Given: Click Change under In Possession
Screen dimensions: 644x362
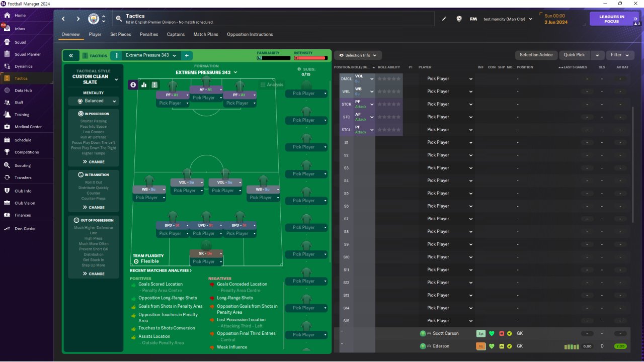Looking at the screenshot, I should click(94, 162).
